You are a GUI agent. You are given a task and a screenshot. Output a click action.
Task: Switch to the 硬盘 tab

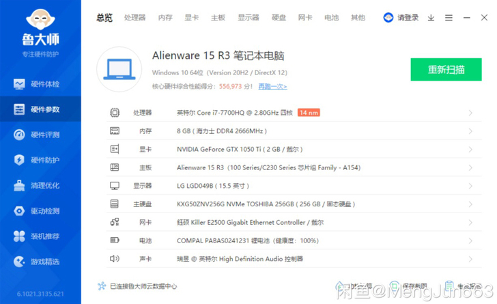point(279,18)
